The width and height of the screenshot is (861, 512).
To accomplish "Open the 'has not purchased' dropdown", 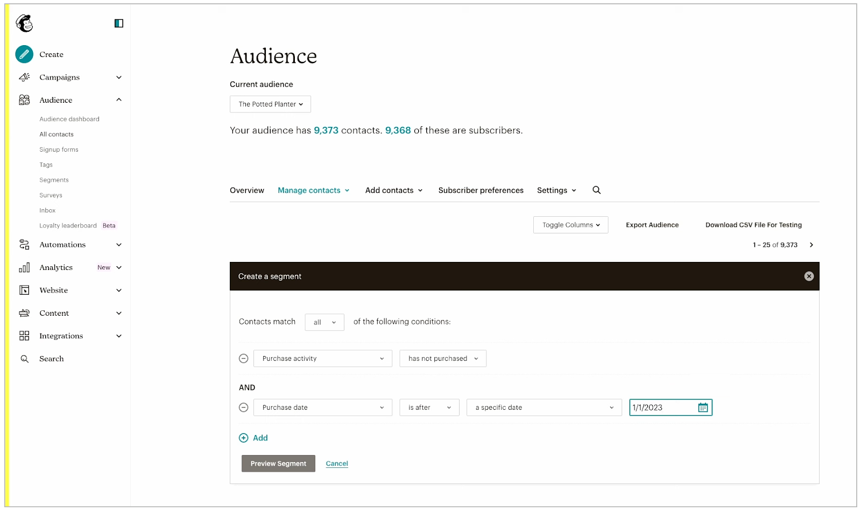I will [x=442, y=358].
